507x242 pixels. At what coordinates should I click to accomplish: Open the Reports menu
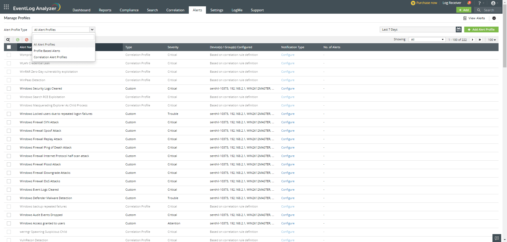pos(105,10)
